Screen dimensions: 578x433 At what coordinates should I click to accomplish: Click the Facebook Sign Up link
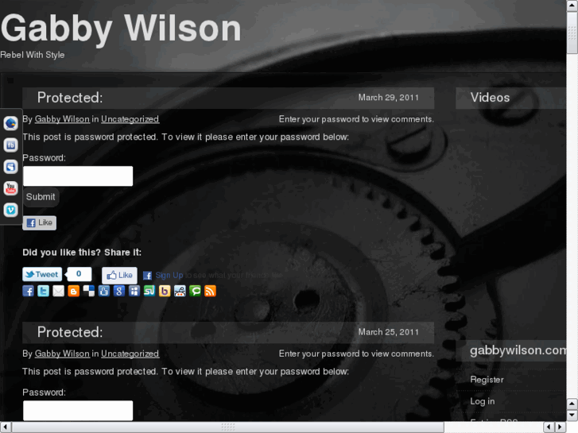(169, 275)
